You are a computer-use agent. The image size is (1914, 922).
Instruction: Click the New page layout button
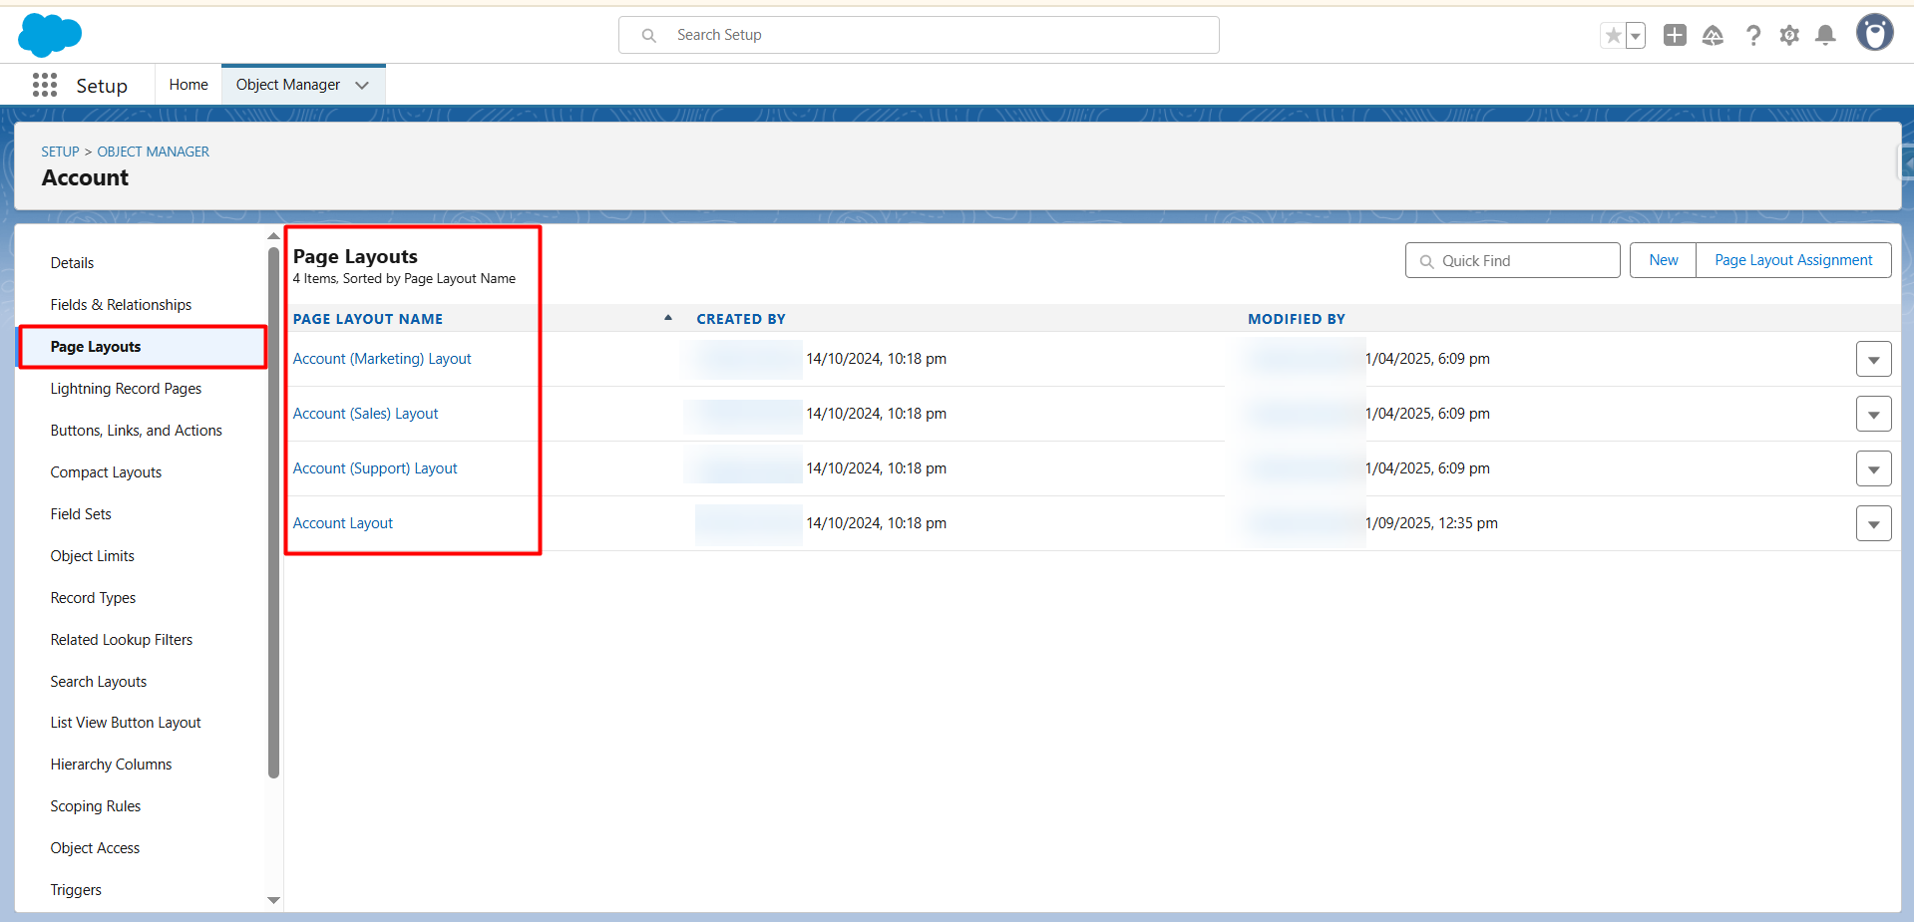click(1663, 260)
